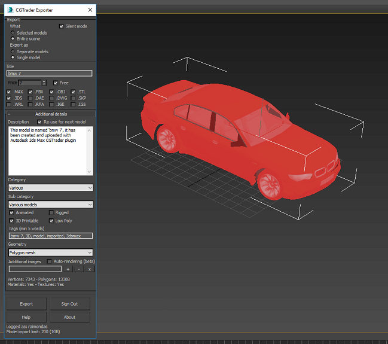Enable Auto-rendering (beta) option
This screenshot has height=344, width=388.
click(50, 261)
